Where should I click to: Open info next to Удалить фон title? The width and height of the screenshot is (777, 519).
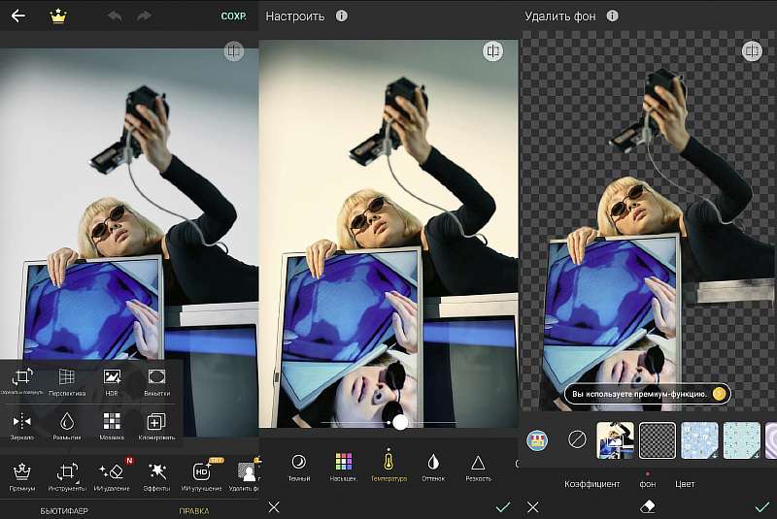click(x=611, y=16)
